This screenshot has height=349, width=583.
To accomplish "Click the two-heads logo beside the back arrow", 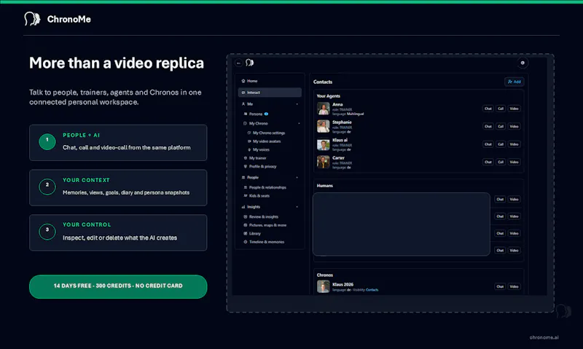I will click(x=250, y=63).
